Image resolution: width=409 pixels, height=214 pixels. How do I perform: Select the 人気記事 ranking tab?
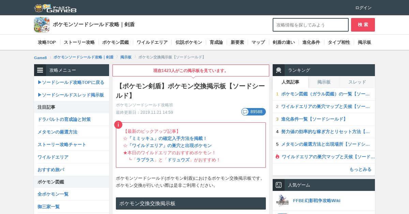click(x=290, y=82)
